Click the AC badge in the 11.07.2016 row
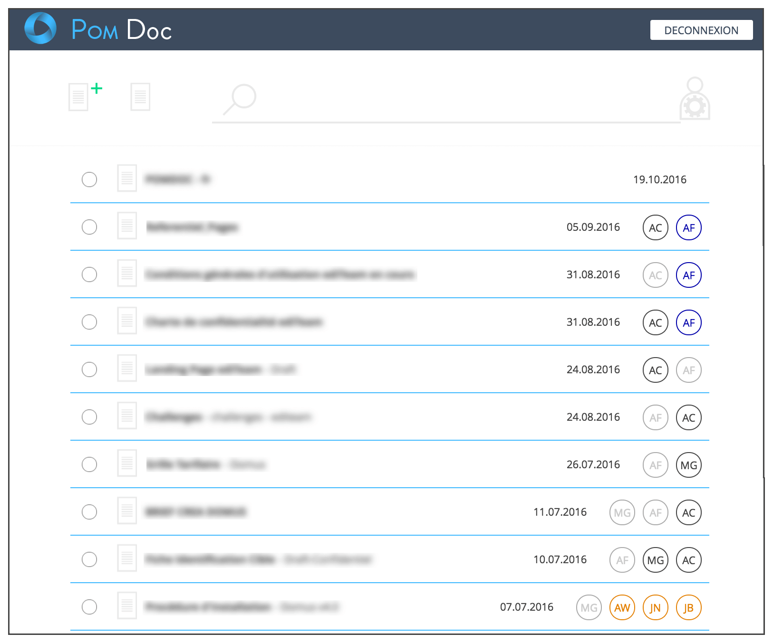 click(x=689, y=512)
